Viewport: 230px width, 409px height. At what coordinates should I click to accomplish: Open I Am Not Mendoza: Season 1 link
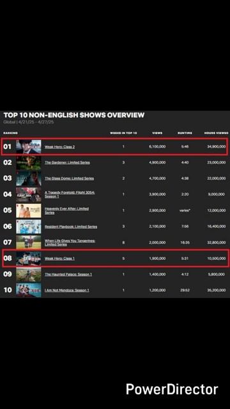coord(67,290)
